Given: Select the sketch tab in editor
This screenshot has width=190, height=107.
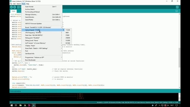Looking at the screenshot, I should [13, 11].
